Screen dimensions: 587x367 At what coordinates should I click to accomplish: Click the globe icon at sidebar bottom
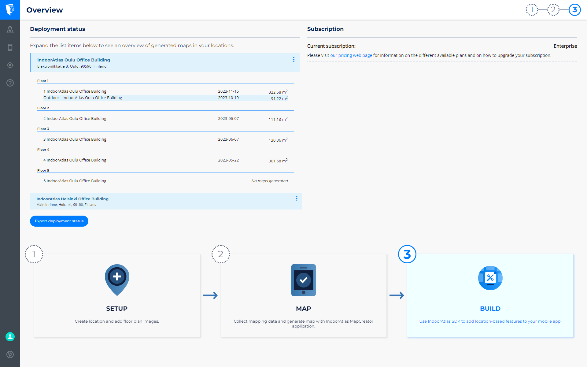pyautogui.click(x=10, y=354)
